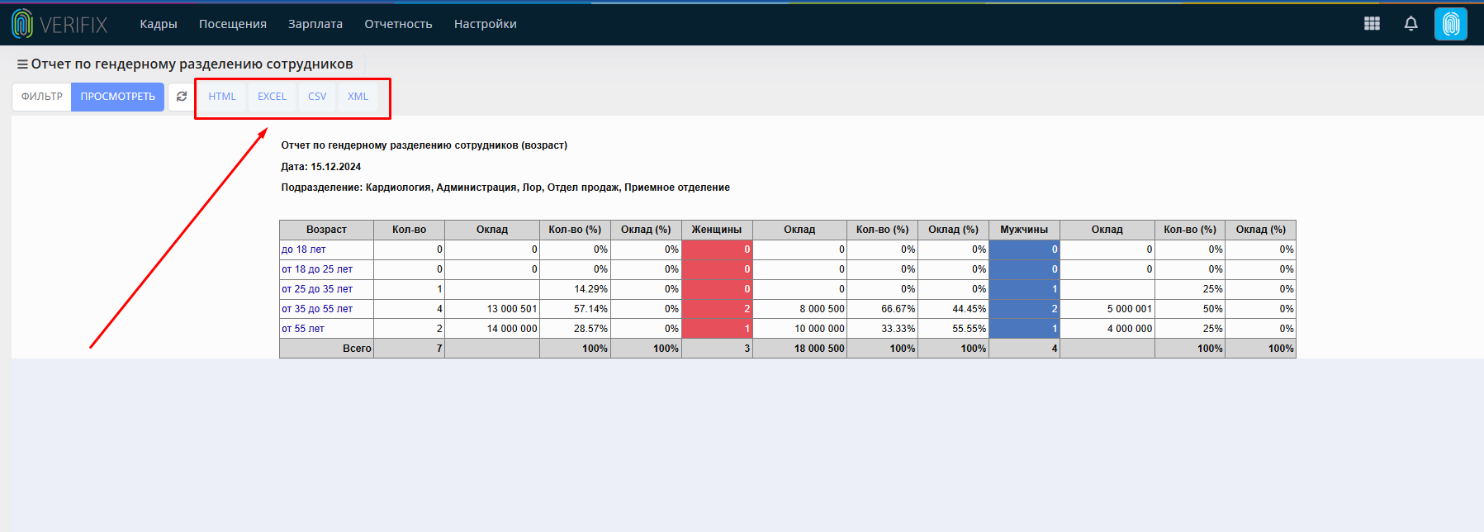1484x532 pixels.
Task: Open the Зарплата menu
Action: tap(315, 24)
